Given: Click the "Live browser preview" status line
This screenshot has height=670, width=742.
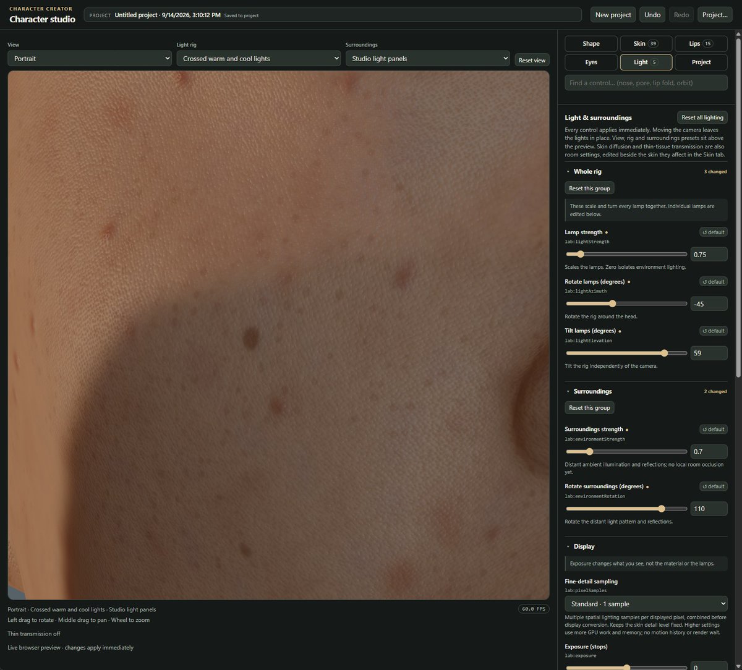Looking at the screenshot, I should coord(70,648).
